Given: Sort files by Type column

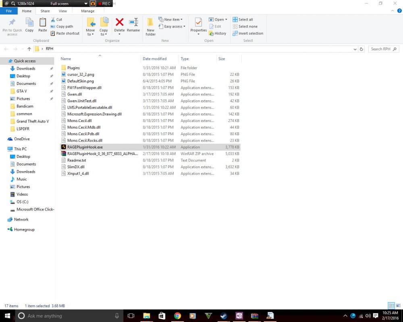Looking at the screenshot, I should [x=197, y=59].
